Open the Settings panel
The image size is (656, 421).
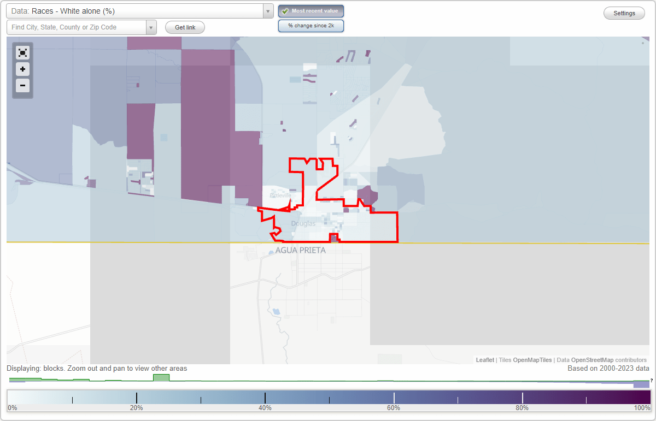coord(624,13)
